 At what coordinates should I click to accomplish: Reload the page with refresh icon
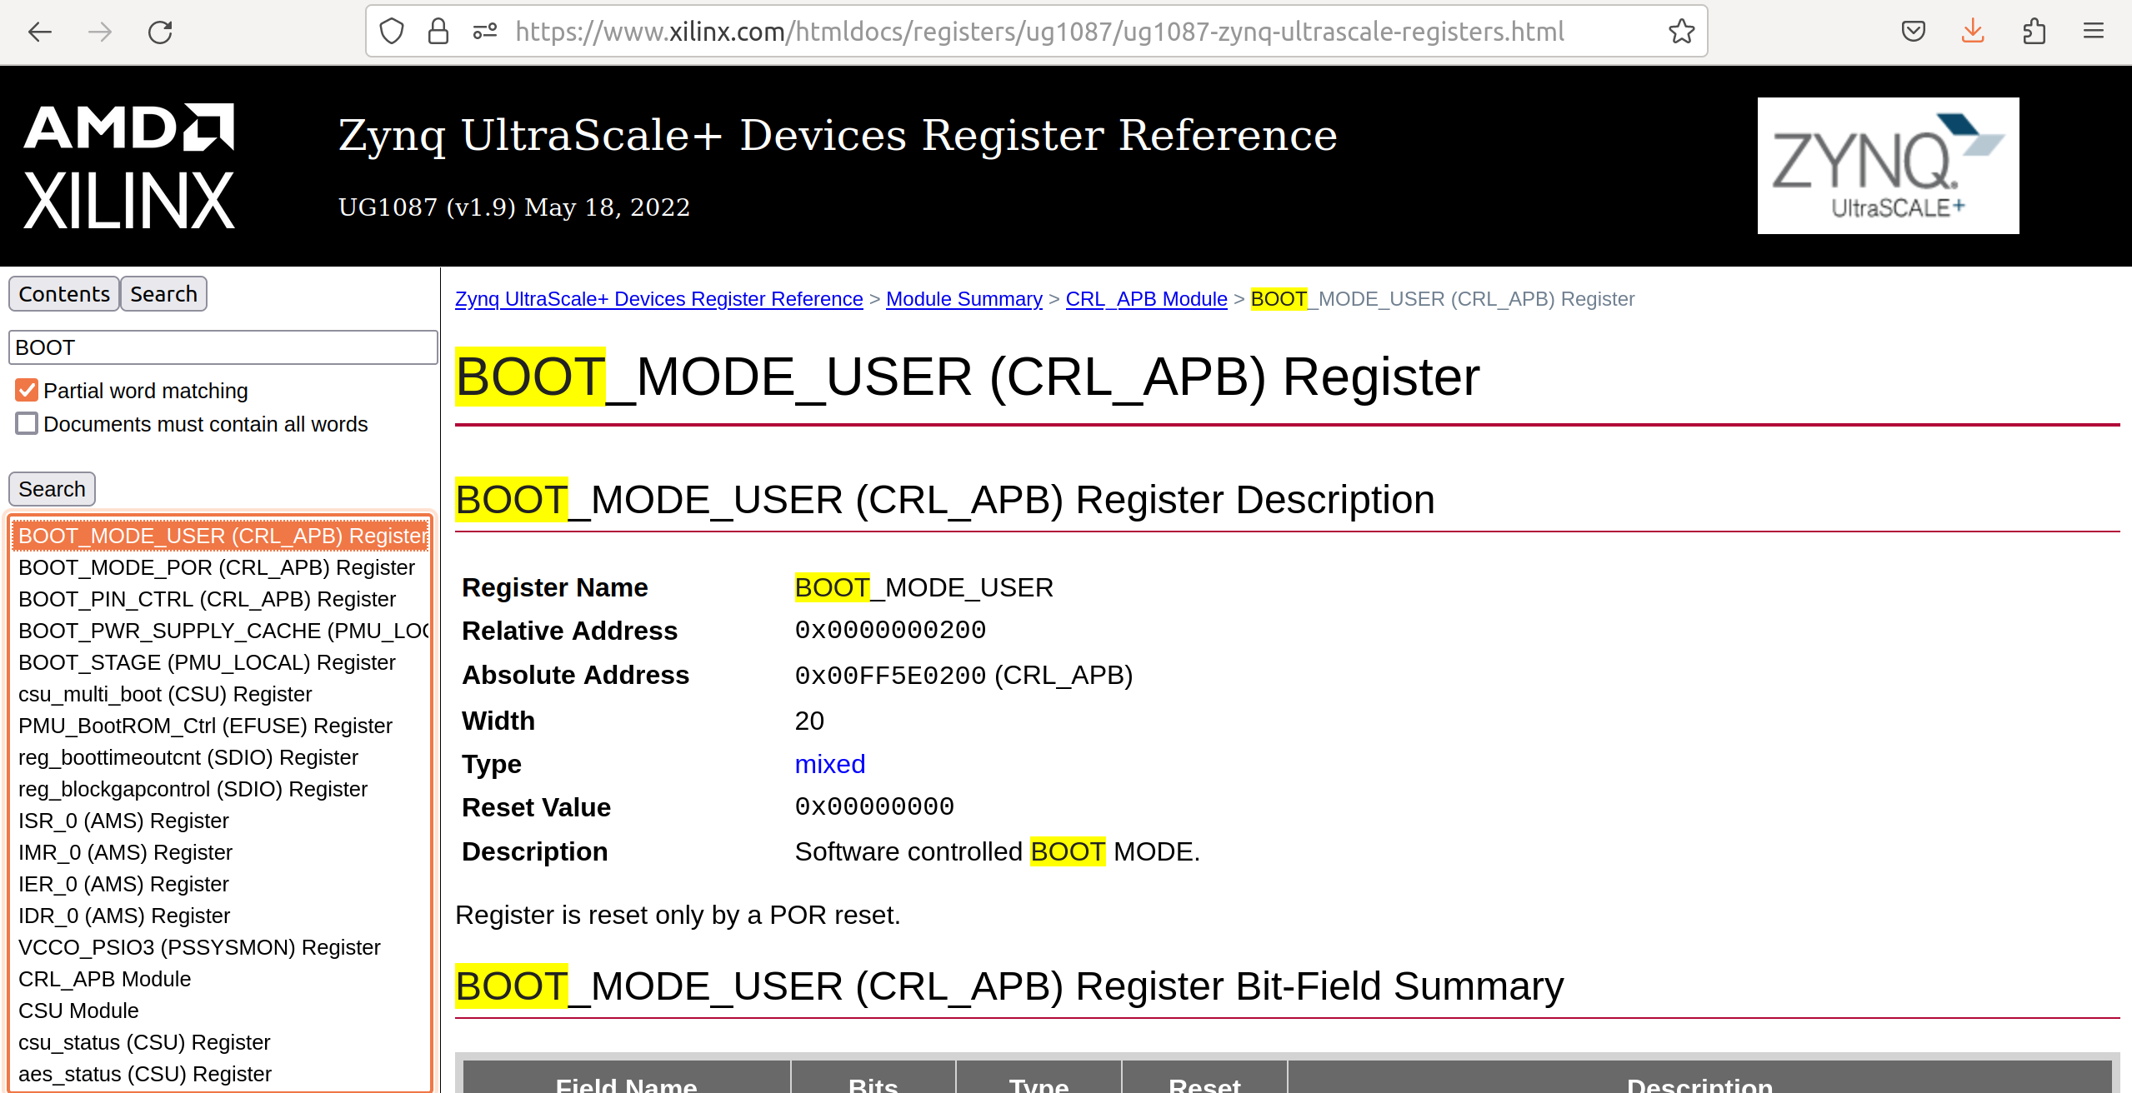click(160, 32)
